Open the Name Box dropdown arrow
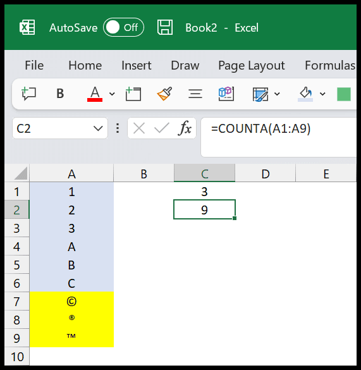This screenshot has height=370, width=361. [x=98, y=128]
